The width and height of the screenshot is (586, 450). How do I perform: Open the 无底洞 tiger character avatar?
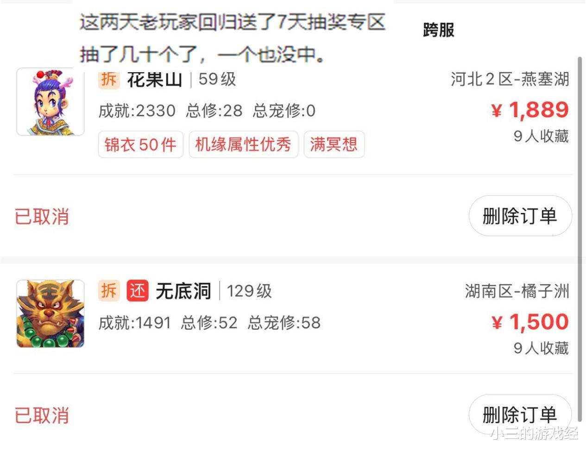(x=50, y=313)
